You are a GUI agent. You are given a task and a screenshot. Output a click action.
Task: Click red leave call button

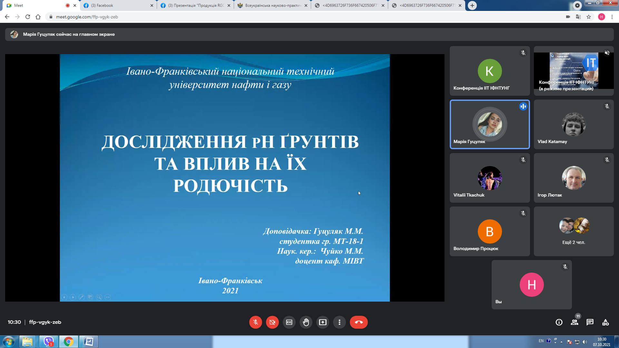click(359, 322)
